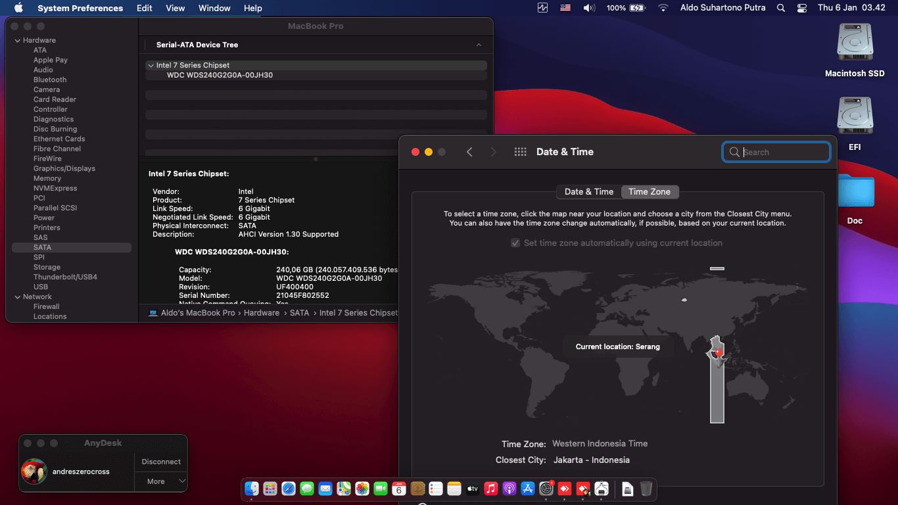898x505 pixels.
Task: Open the Closest City combo box
Action: click(592, 460)
